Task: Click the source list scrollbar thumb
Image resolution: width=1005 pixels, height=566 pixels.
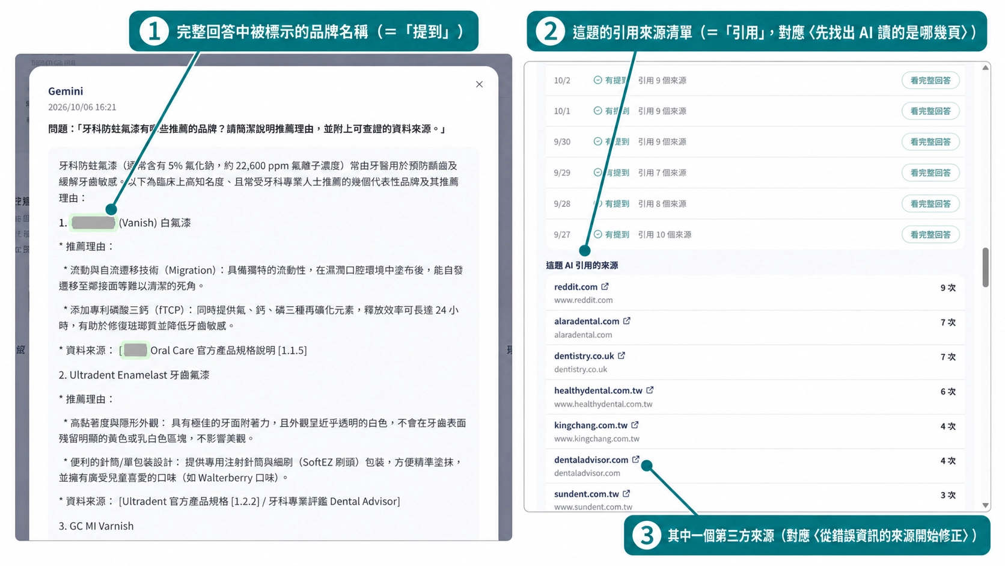Action: click(x=985, y=267)
